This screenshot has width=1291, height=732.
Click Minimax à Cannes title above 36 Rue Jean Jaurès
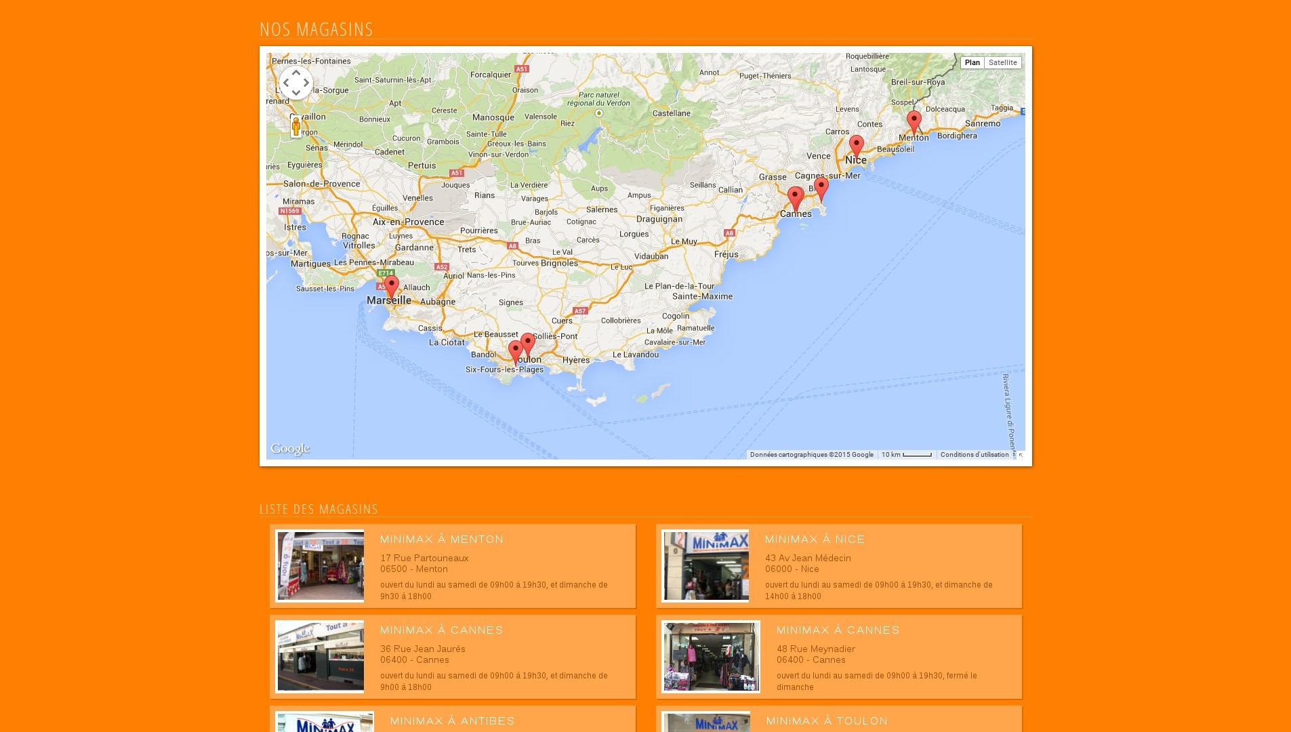click(442, 630)
